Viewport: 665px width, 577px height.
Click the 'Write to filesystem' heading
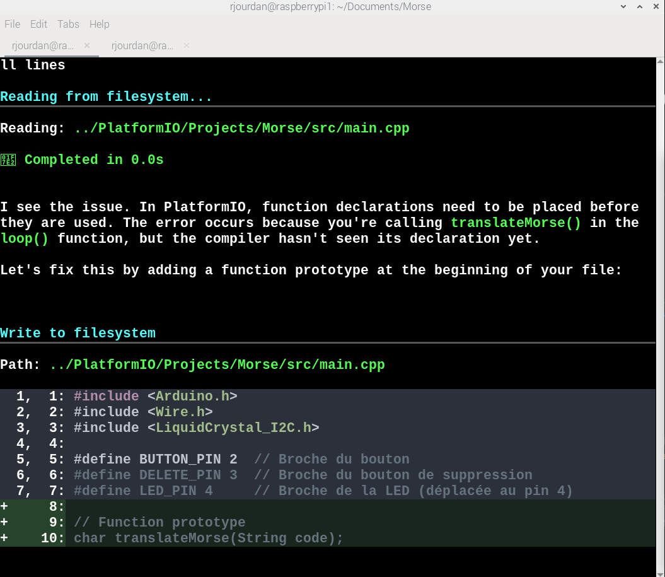(78, 333)
